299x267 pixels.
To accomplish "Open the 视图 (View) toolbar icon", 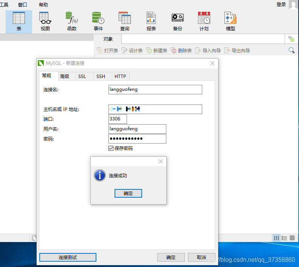I will [45, 22].
